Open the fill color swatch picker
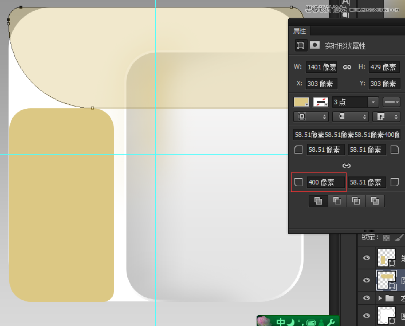 tap(301, 102)
